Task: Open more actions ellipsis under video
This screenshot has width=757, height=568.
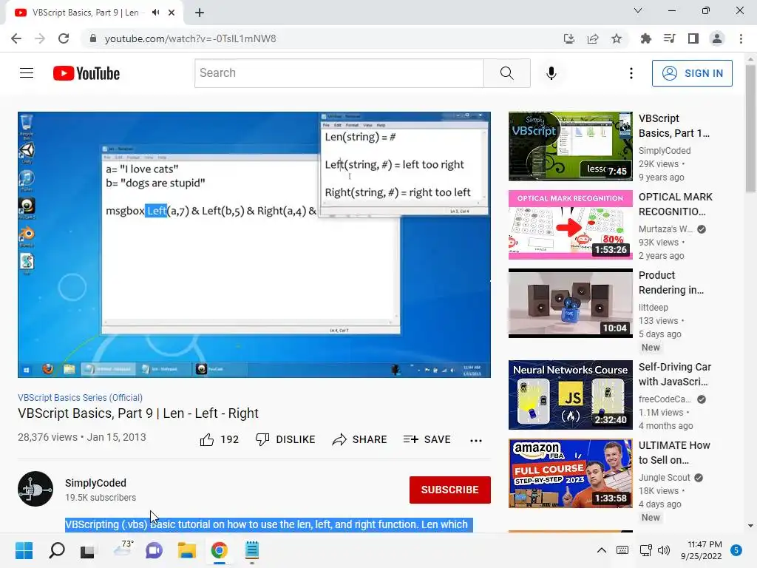Action: 476,440
